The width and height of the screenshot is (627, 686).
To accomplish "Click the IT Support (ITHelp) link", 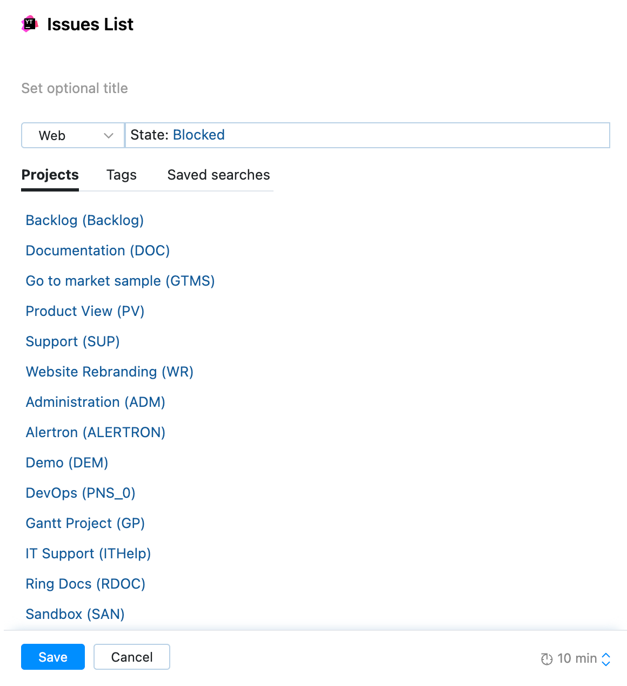I will tap(88, 553).
